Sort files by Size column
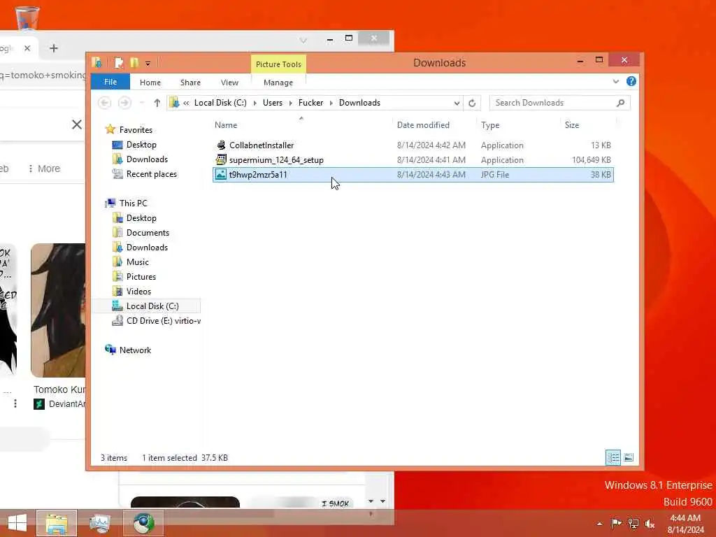 (572, 125)
